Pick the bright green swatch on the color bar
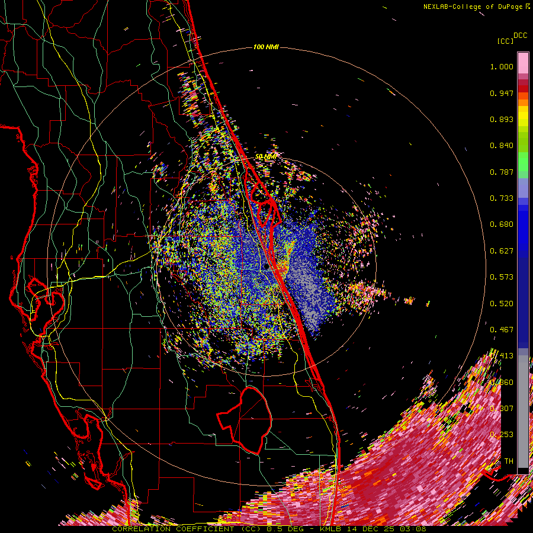Screen dimensions: 533x533 click(523, 162)
